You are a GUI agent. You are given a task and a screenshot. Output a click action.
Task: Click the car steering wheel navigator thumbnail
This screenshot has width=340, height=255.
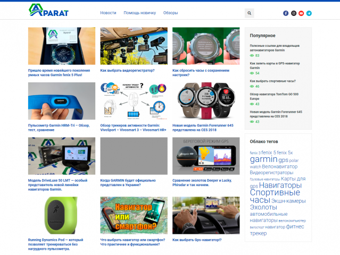point(206,215)
